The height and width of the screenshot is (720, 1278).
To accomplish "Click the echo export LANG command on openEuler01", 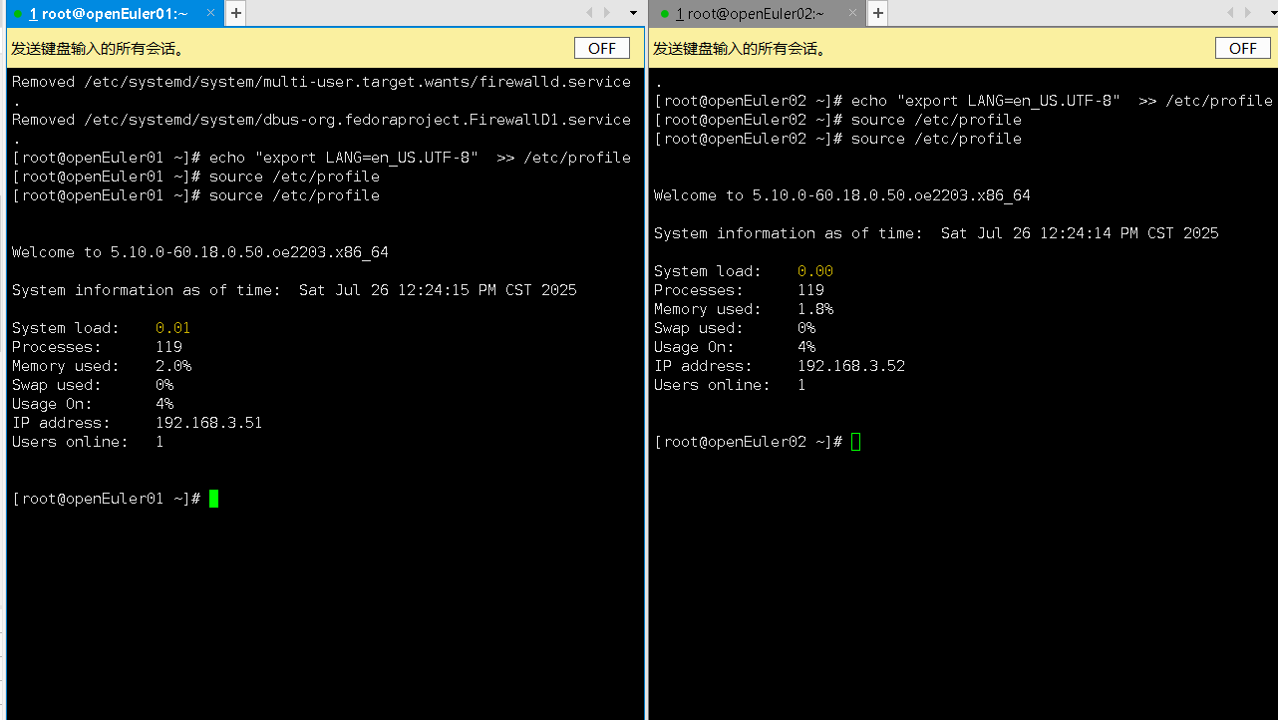I will coord(420,158).
